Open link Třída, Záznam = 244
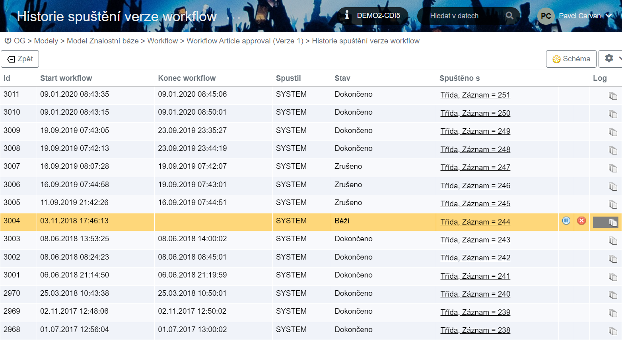 pyautogui.click(x=475, y=222)
